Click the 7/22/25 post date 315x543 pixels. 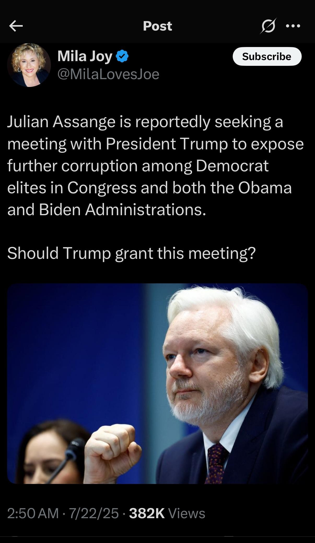(94, 513)
